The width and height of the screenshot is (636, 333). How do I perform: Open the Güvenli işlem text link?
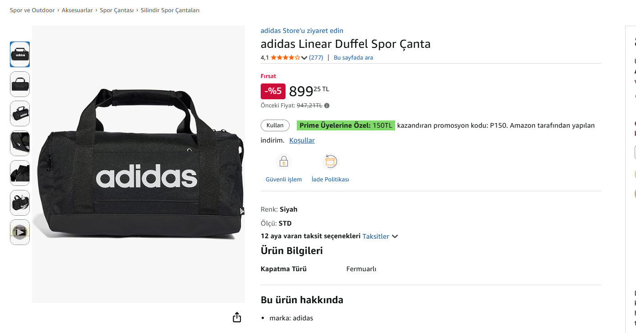tap(284, 180)
